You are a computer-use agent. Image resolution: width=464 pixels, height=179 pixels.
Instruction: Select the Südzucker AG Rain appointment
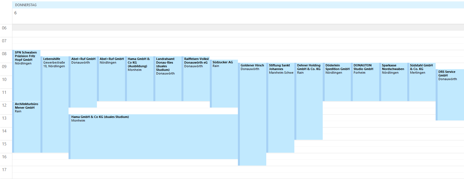tap(224, 83)
